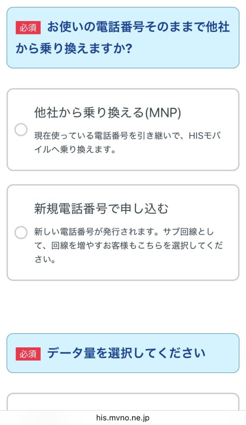Tap the イルへ乗り換えます text line

click(75, 149)
